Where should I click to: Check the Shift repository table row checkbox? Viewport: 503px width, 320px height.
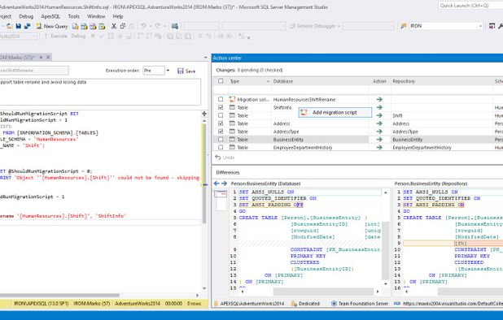click(x=221, y=115)
